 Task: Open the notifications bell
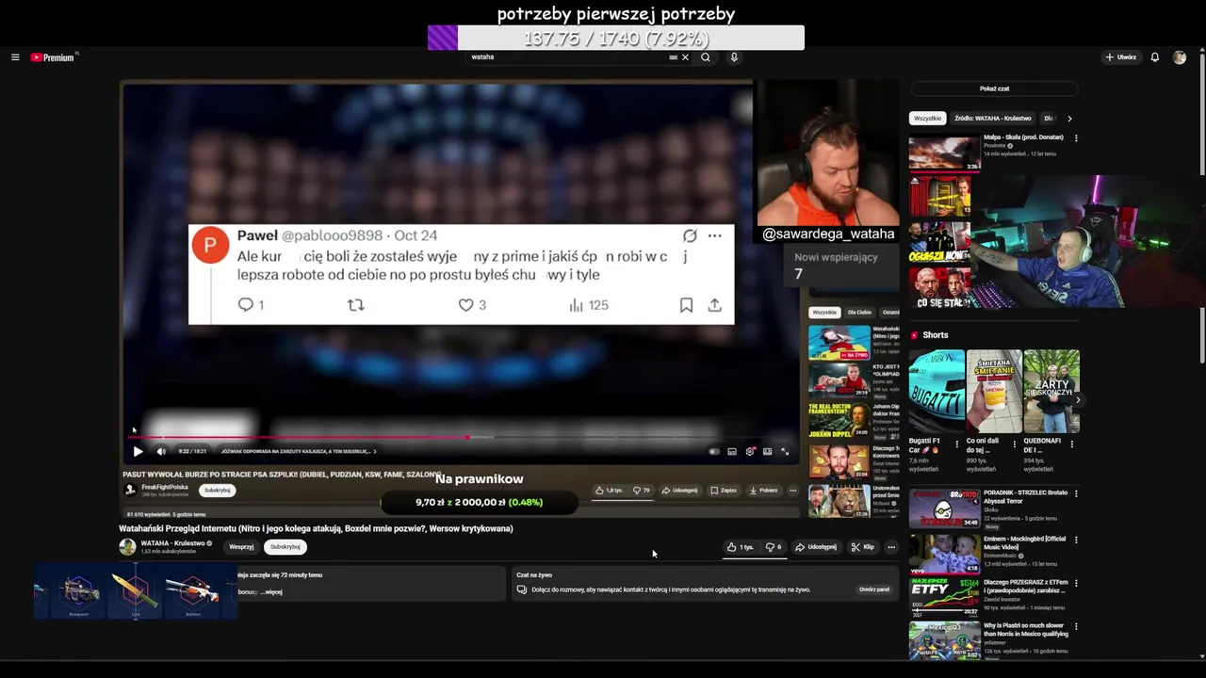point(1154,57)
